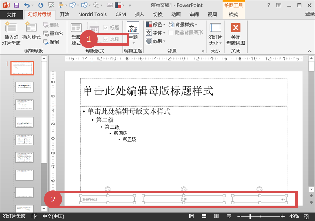This screenshot has width=315, height=221.
Task: Open reading view from status bar
Action: pyautogui.click(x=216, y=216)
